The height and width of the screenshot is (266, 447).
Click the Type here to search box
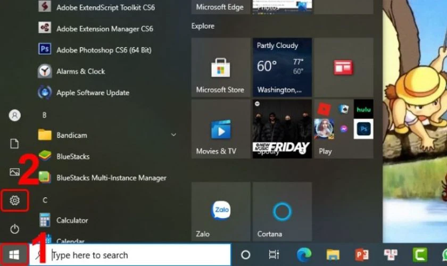(x=130, y=255)
